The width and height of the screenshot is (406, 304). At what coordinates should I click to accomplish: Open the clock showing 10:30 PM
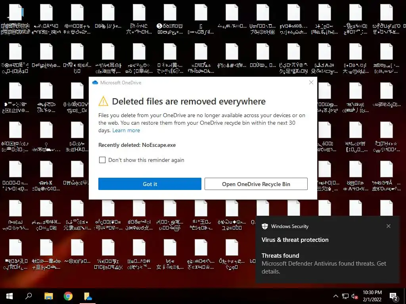pyautogui.click(x=372, y=296)
